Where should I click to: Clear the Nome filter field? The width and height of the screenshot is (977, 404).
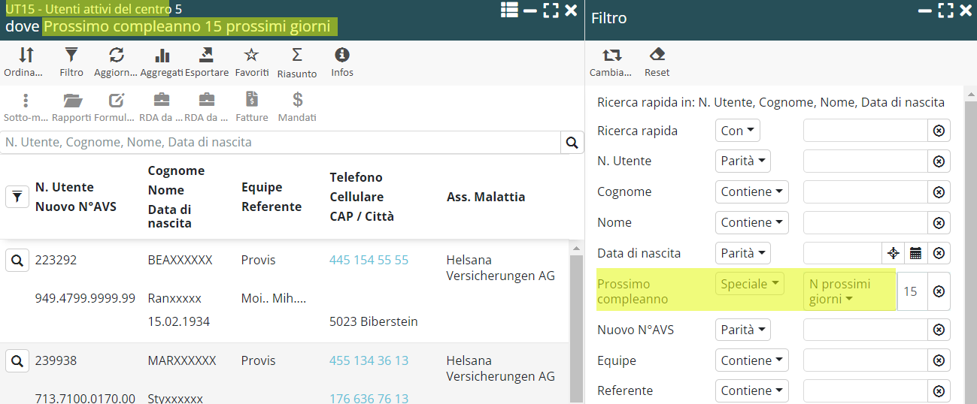pyautogui.click(x=939, y=223)
